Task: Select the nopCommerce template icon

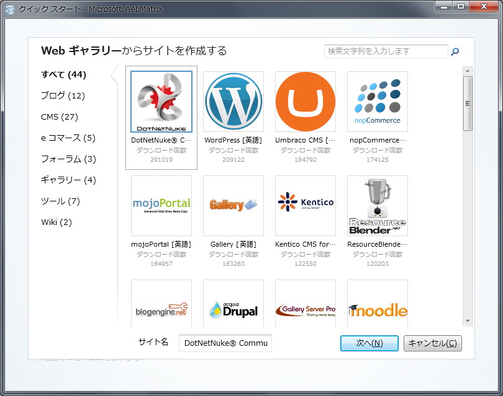Action: click(377, 101)
